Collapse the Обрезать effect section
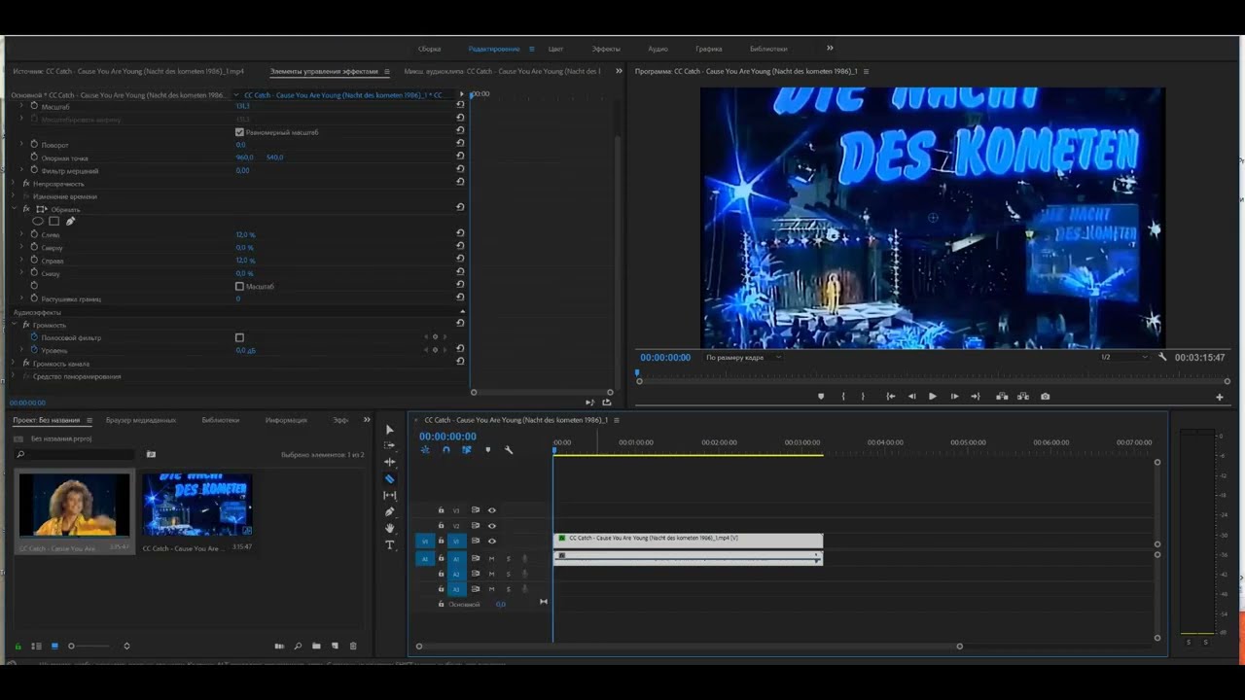Screen dimensions: 1245x700 pyautogui.click(x=15, y=209)
